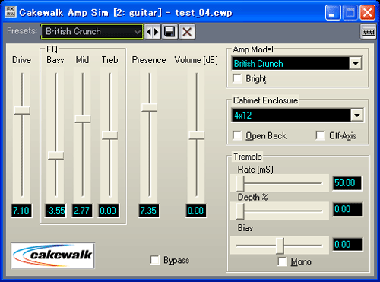Image resolution: width=380 pixels, height=282 pixels.
Task: Click the Drive slider handle
Action: point(22,110)
